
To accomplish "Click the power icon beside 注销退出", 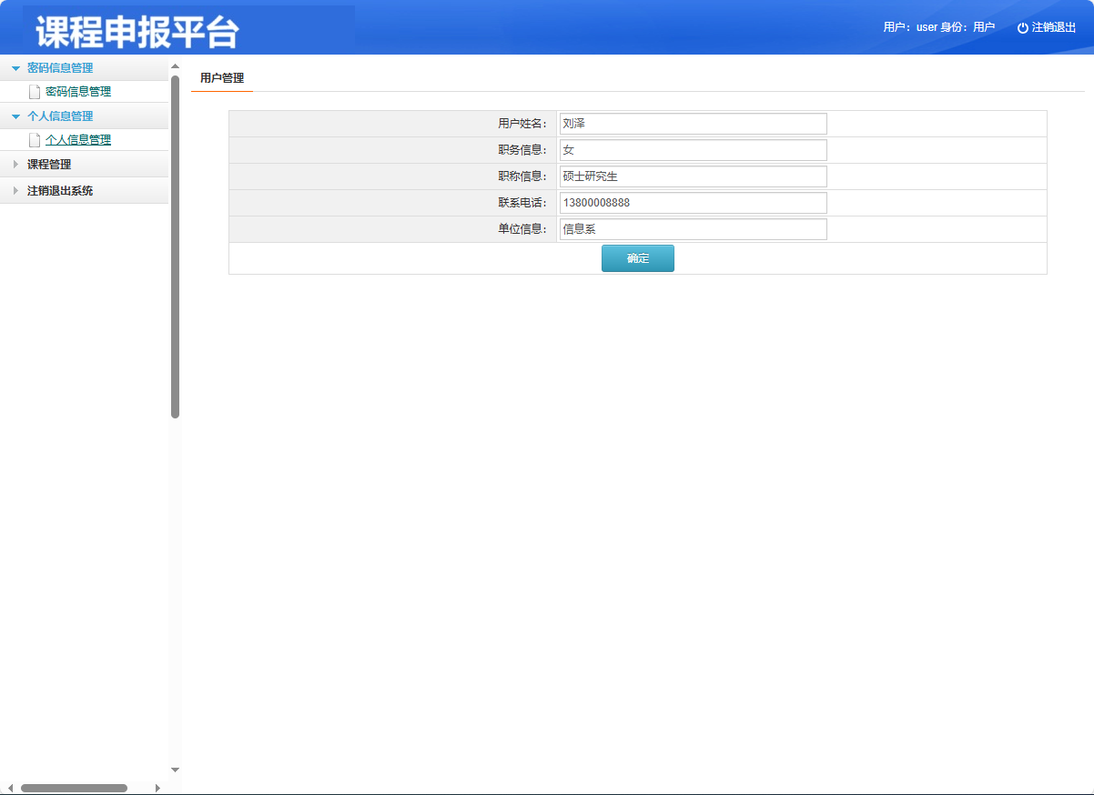I will click(x=1020, y=27).
